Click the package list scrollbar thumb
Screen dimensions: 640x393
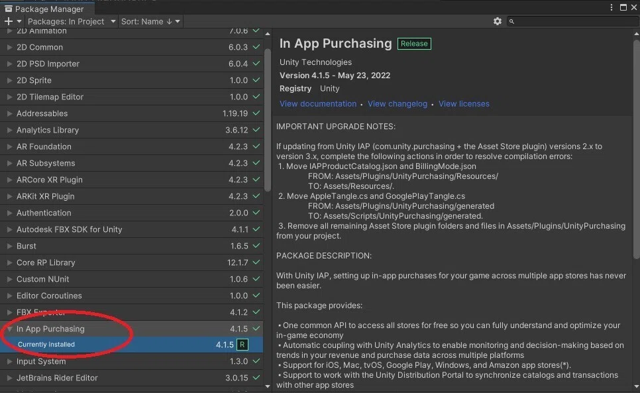coord(268,120)
